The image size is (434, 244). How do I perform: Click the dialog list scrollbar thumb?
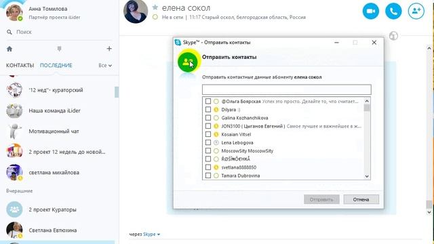367,108
